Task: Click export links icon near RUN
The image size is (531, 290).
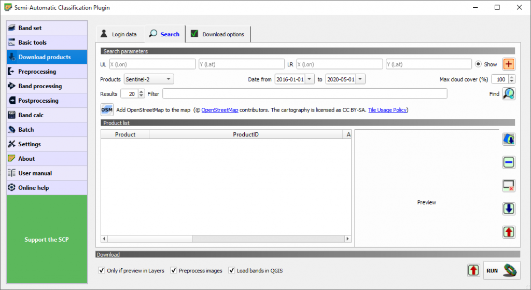Action: [473, 270]
